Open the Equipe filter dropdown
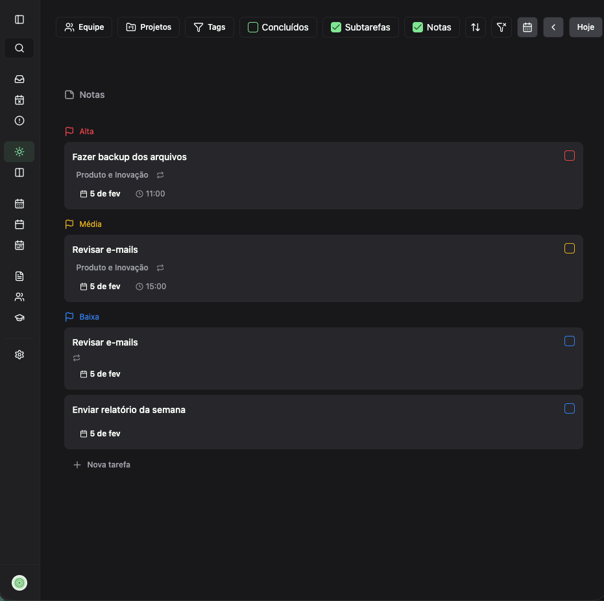Viewport: 604px width, 601px height. tap(84, 27)
